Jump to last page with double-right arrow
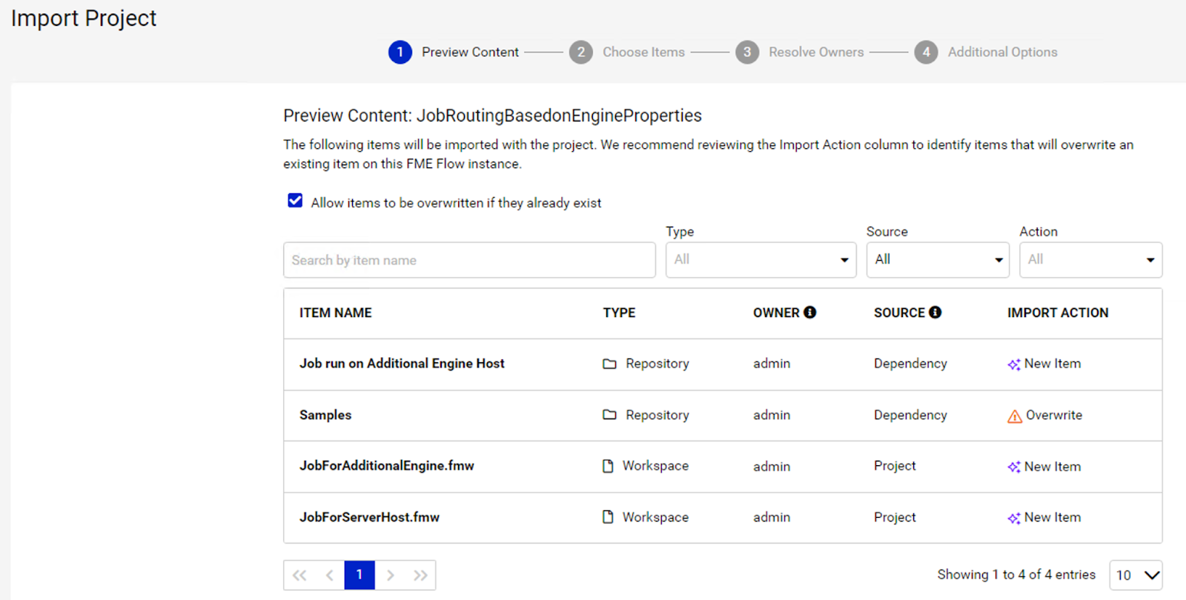The width and height of the screenshot is (1186, 600). 420,575
